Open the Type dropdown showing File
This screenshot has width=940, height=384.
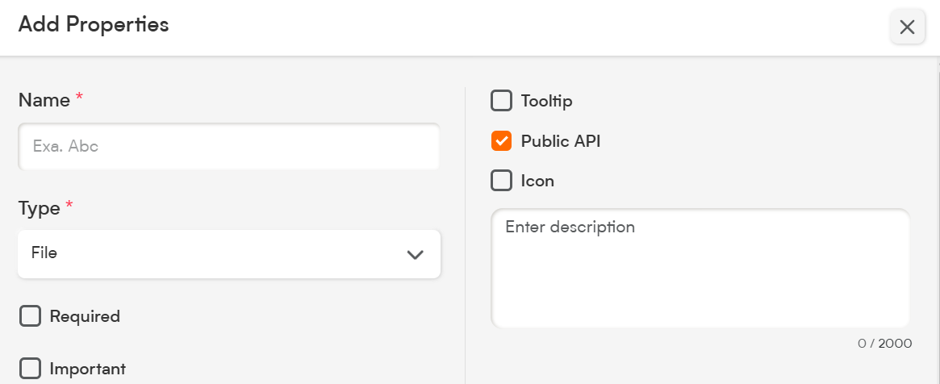(x=229, y=254)
